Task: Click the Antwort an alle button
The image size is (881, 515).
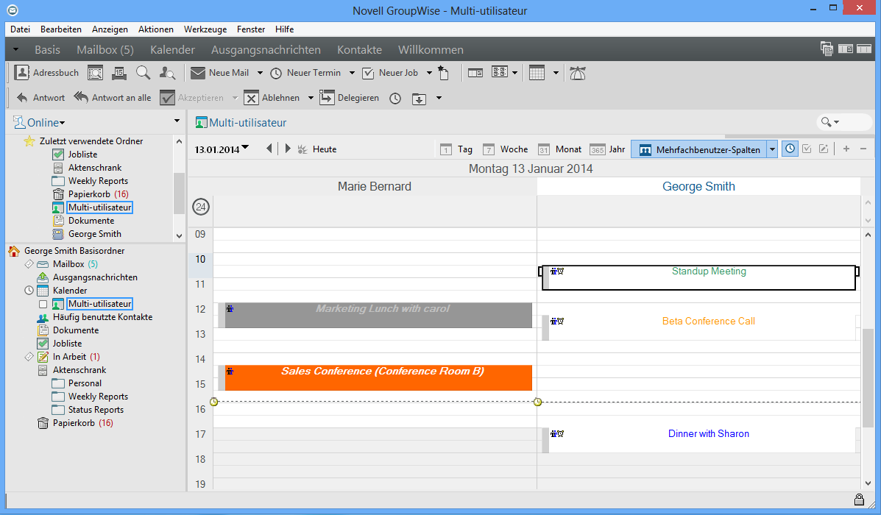Action: click(113, 98)
